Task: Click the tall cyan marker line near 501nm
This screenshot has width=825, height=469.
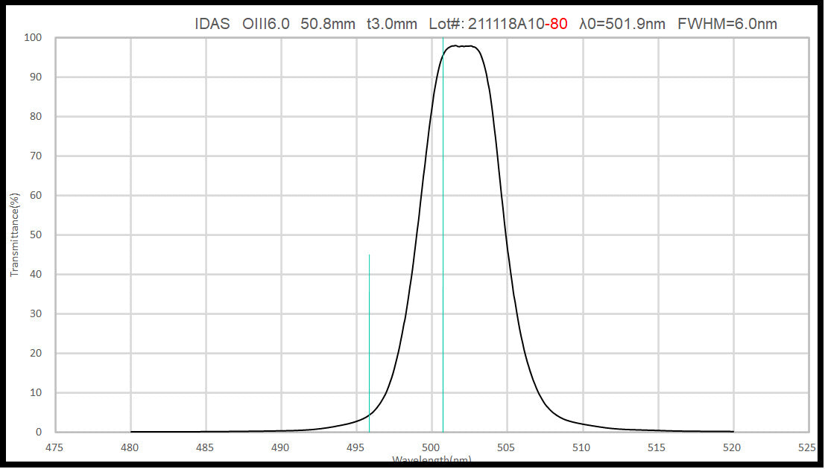Action: point(443,234)
